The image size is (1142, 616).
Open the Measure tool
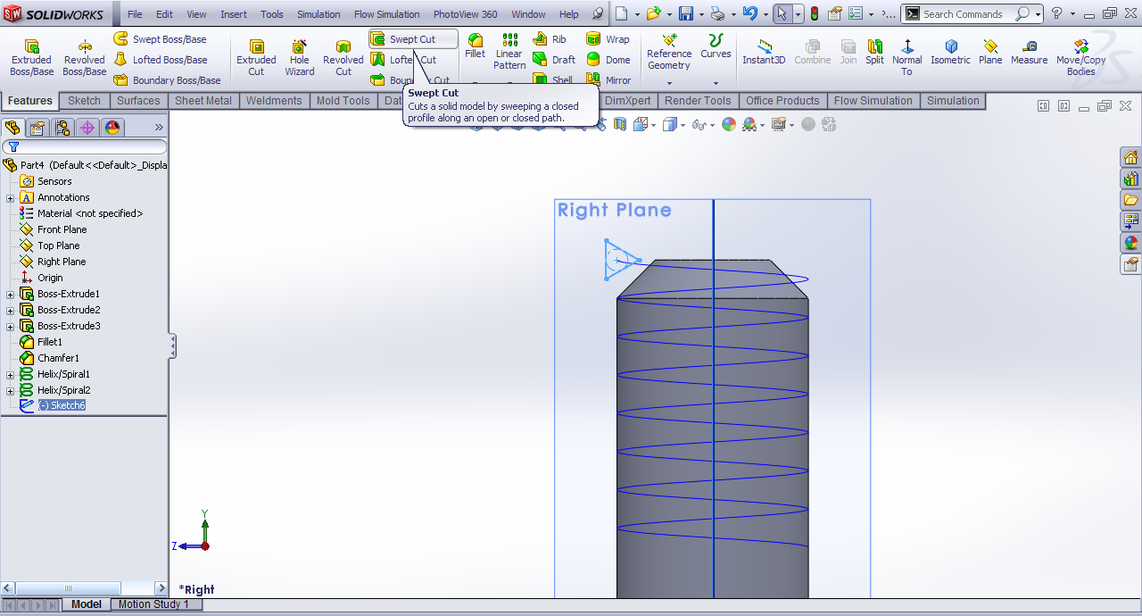(1029, 52)
